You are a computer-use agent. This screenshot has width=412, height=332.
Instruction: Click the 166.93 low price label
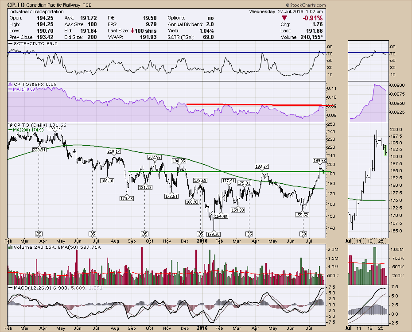point(192,202)
